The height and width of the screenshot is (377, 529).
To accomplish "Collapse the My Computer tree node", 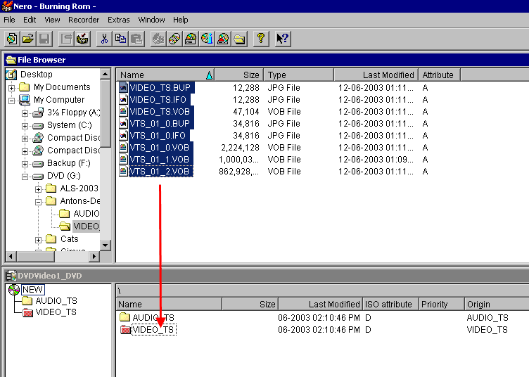I will point(11,101).
